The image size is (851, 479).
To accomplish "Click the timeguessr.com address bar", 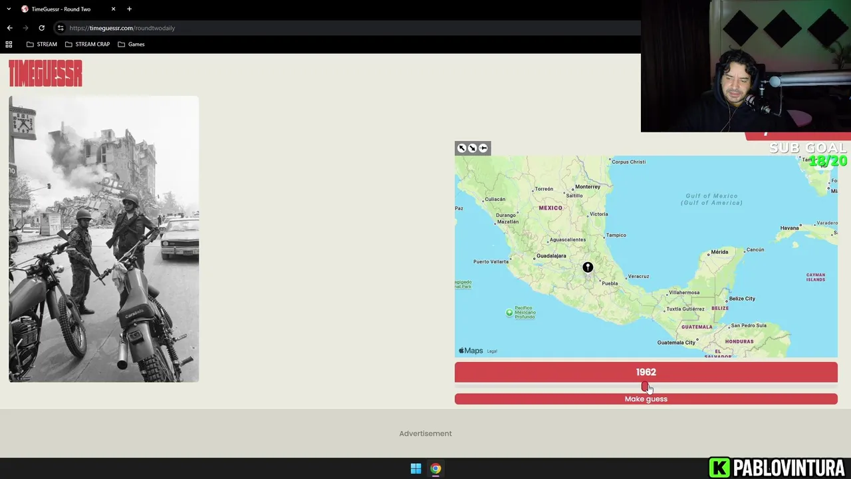I will click(x=346, y=28).
